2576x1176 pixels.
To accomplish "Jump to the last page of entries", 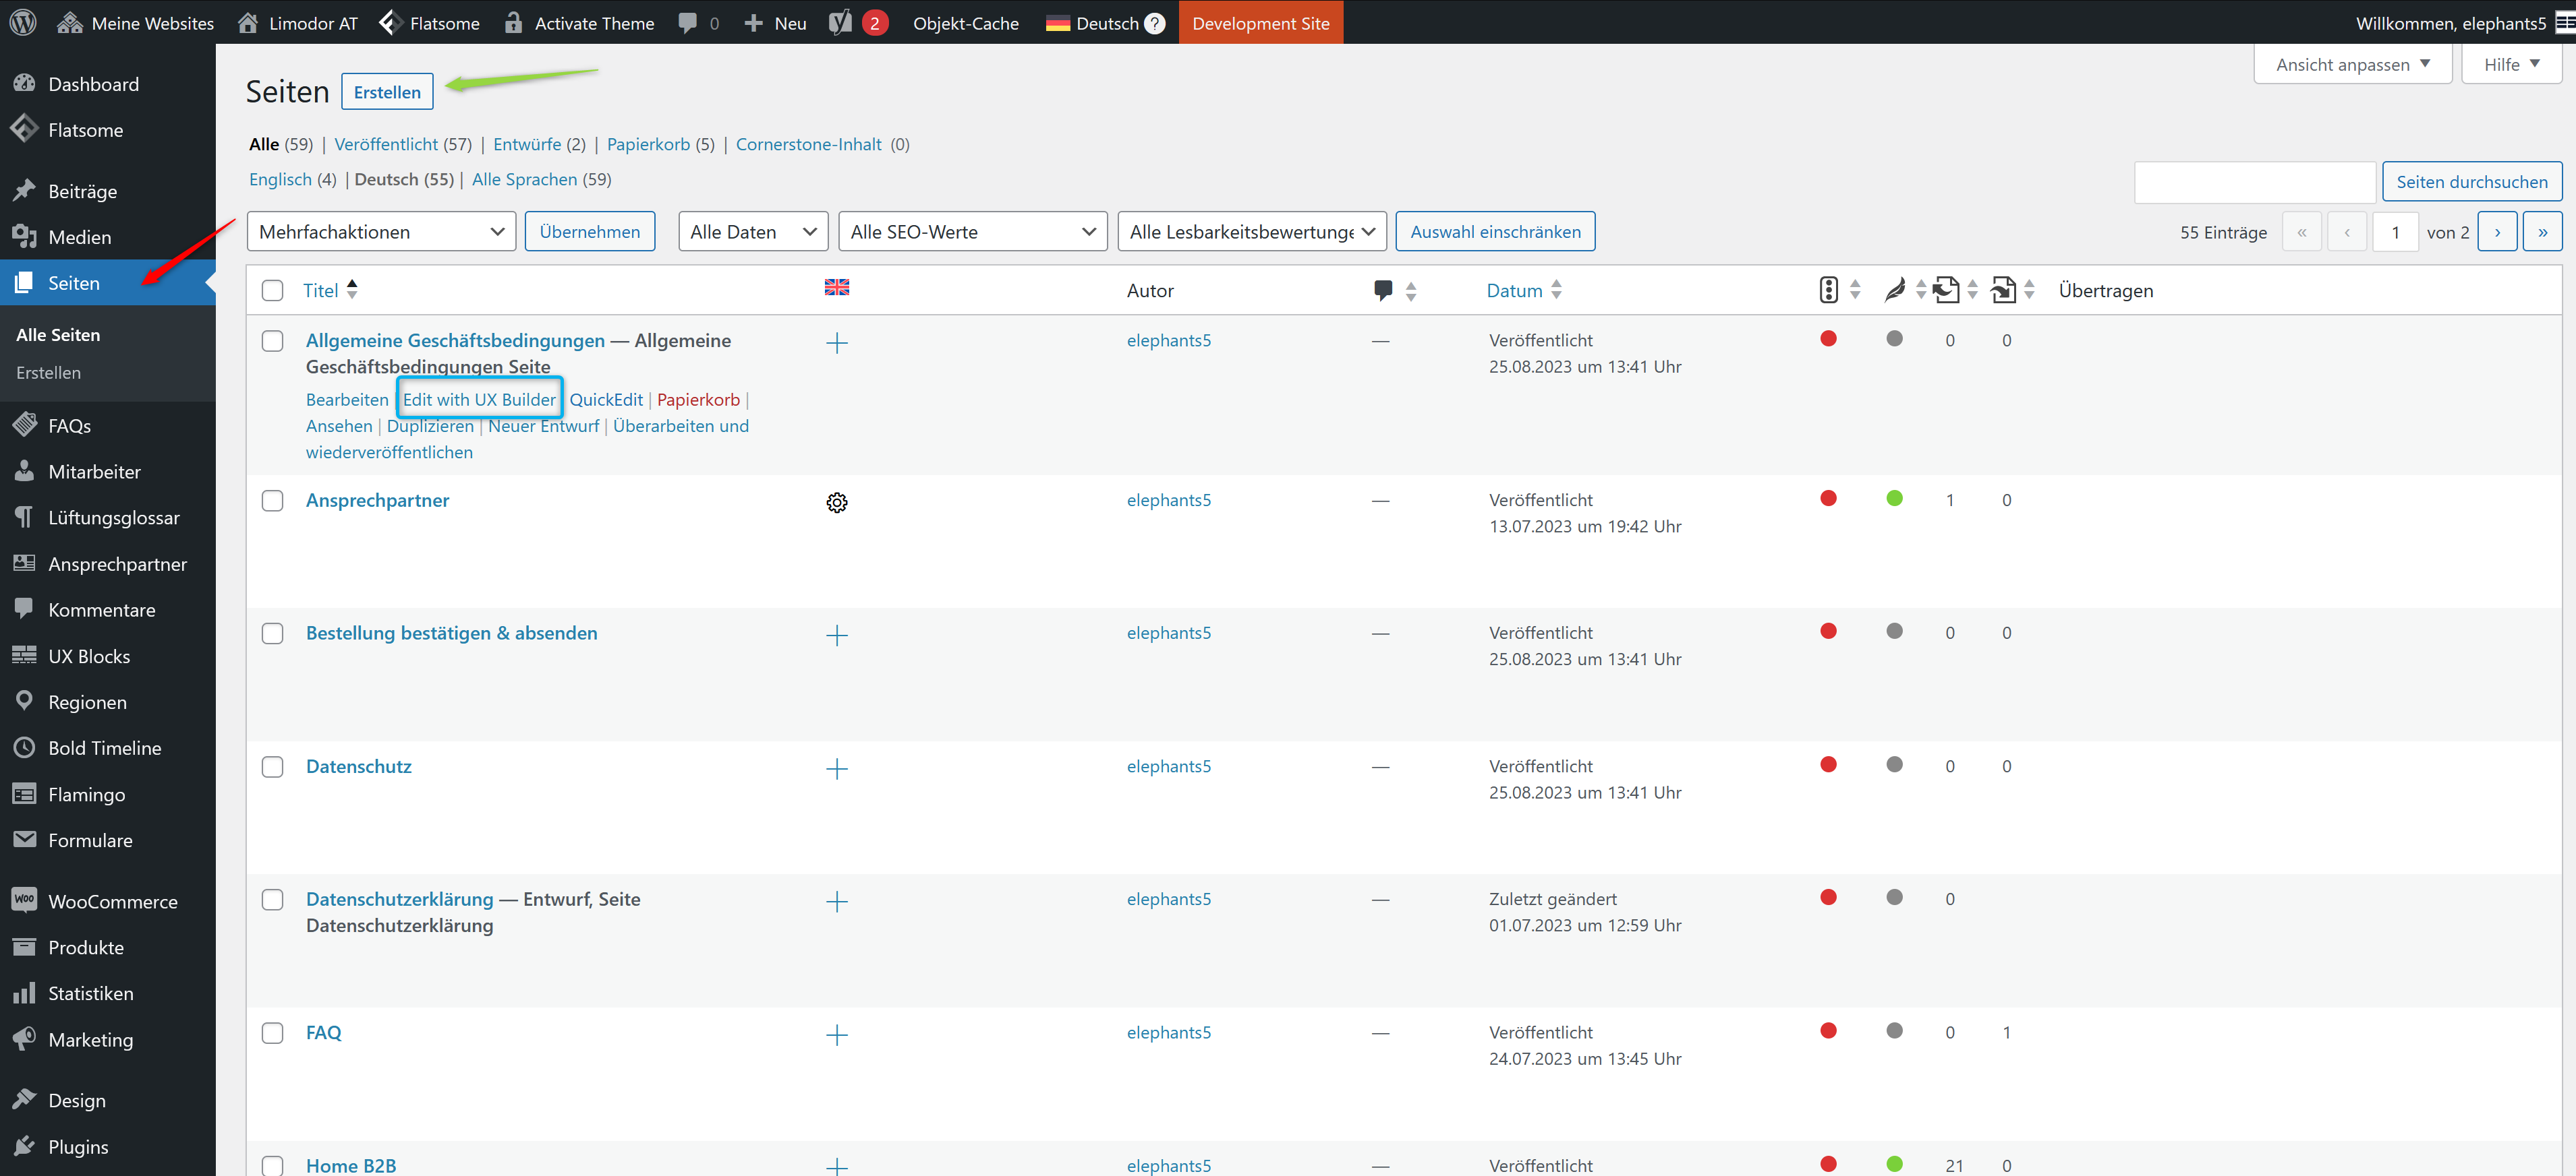I will point(2542,232).
